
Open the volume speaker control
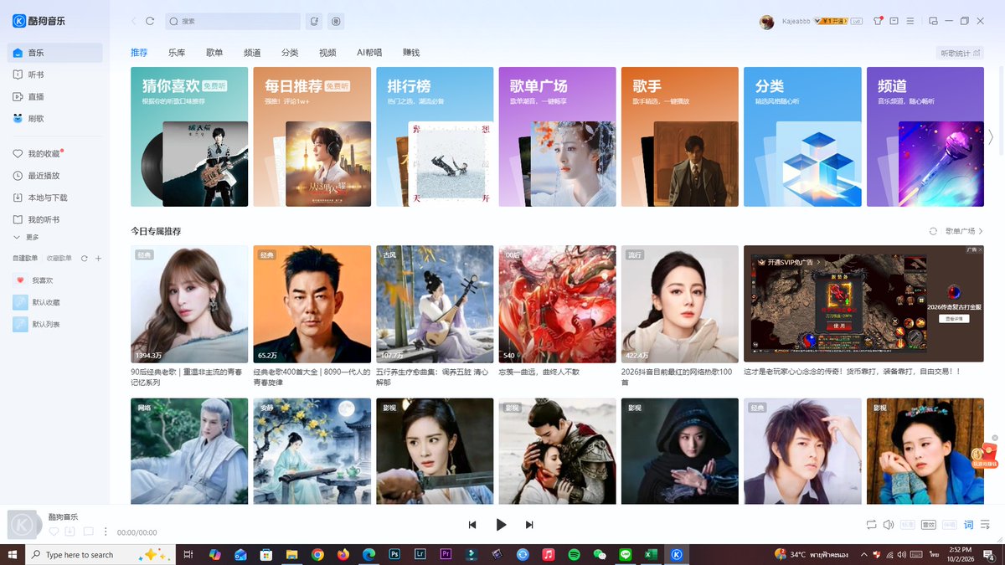888,525
